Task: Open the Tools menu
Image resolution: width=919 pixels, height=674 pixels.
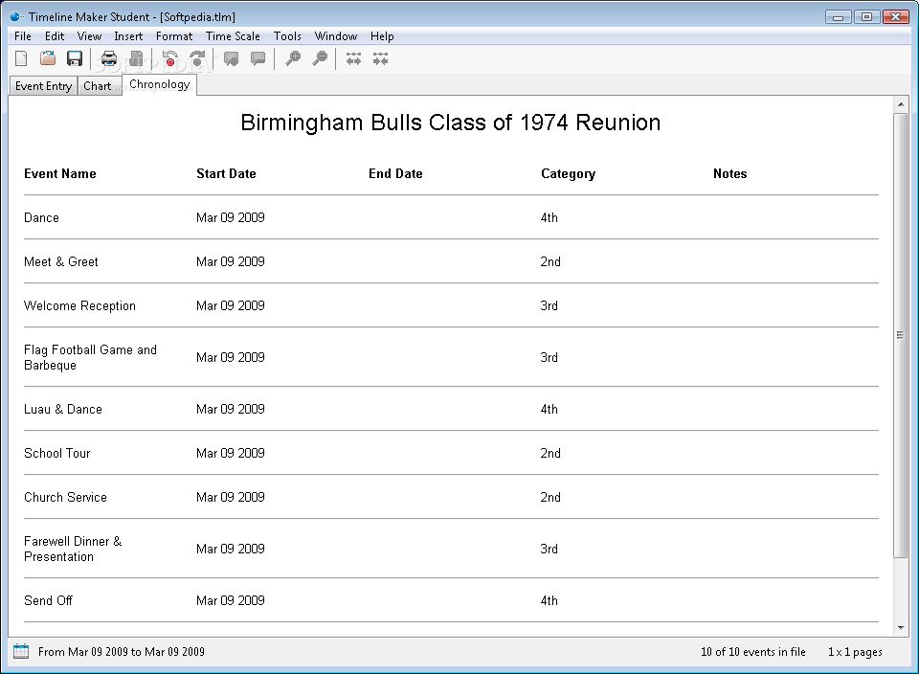Action: click(x=287, y=36)
